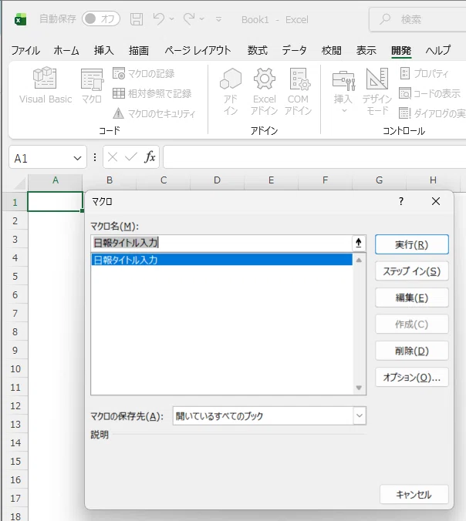This screenshot has height=521, width=466.
Task: Select the 数式 tab
Action: coord(257,51)
